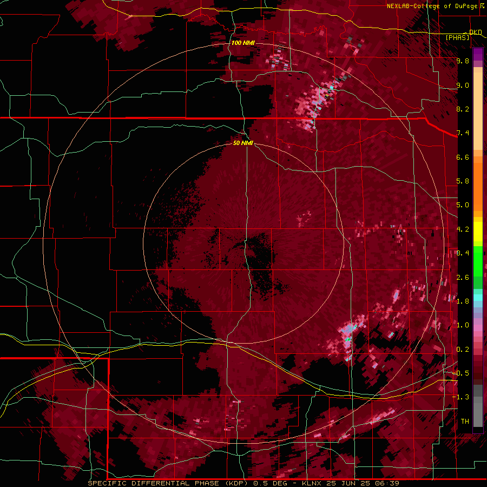Click the "SPECIFIC DIFFERENTIAL PHASE (KDP)" caption text

[x=168, y=483]
